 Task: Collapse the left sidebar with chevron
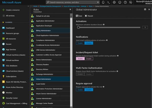pos(28,6)
